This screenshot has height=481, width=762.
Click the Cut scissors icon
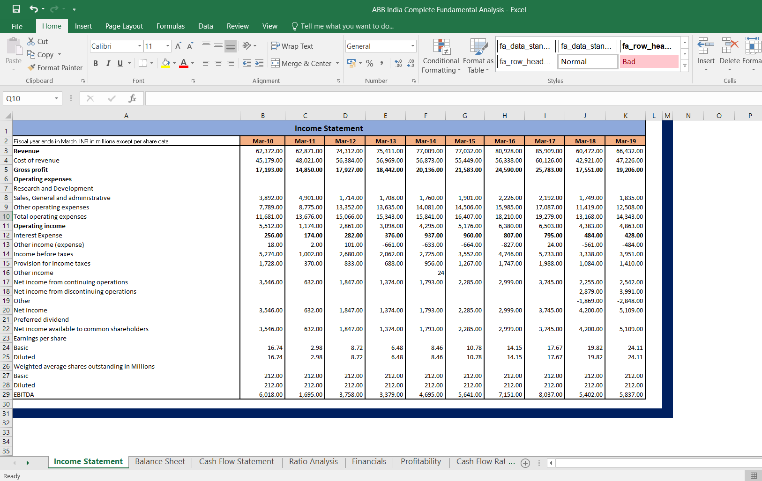[x=31, y=41]
